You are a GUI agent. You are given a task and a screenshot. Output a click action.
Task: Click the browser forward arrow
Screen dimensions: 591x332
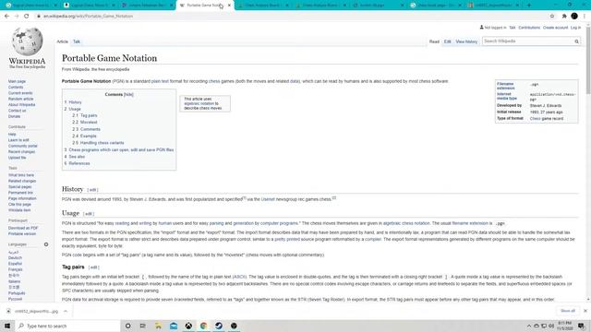[x=17, y=17]
